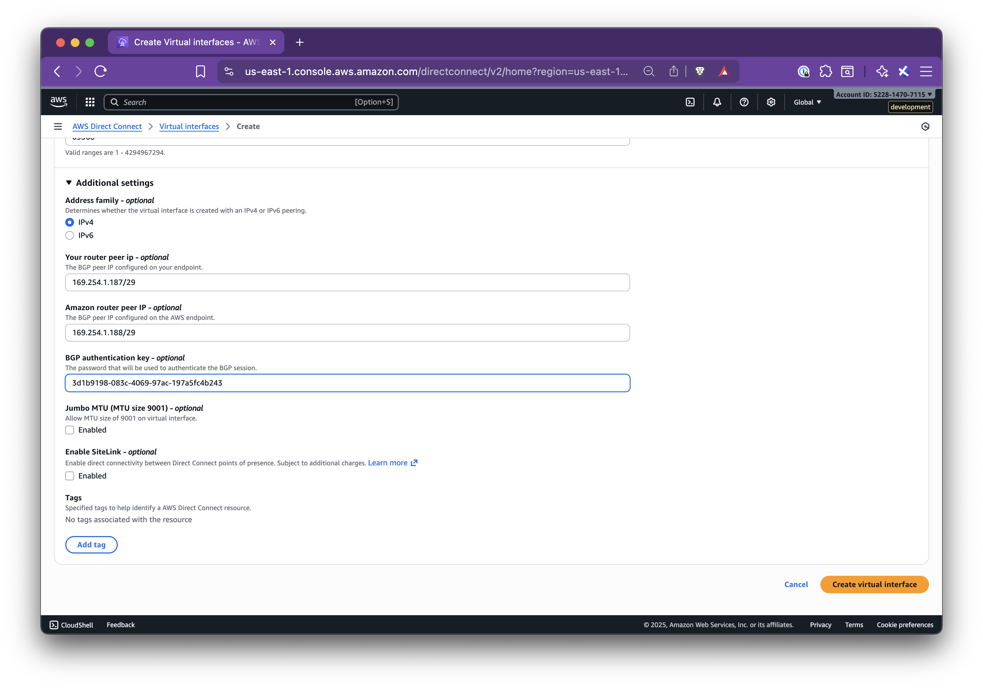983x688 pixels.
Task: Open the hamburger navigation menu icon
Action: point(58,126)
